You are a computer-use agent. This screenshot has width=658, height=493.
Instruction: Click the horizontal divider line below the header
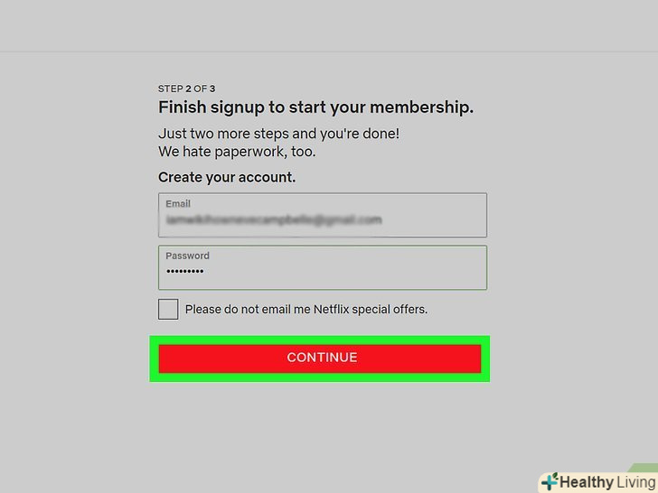pos(329,52)
